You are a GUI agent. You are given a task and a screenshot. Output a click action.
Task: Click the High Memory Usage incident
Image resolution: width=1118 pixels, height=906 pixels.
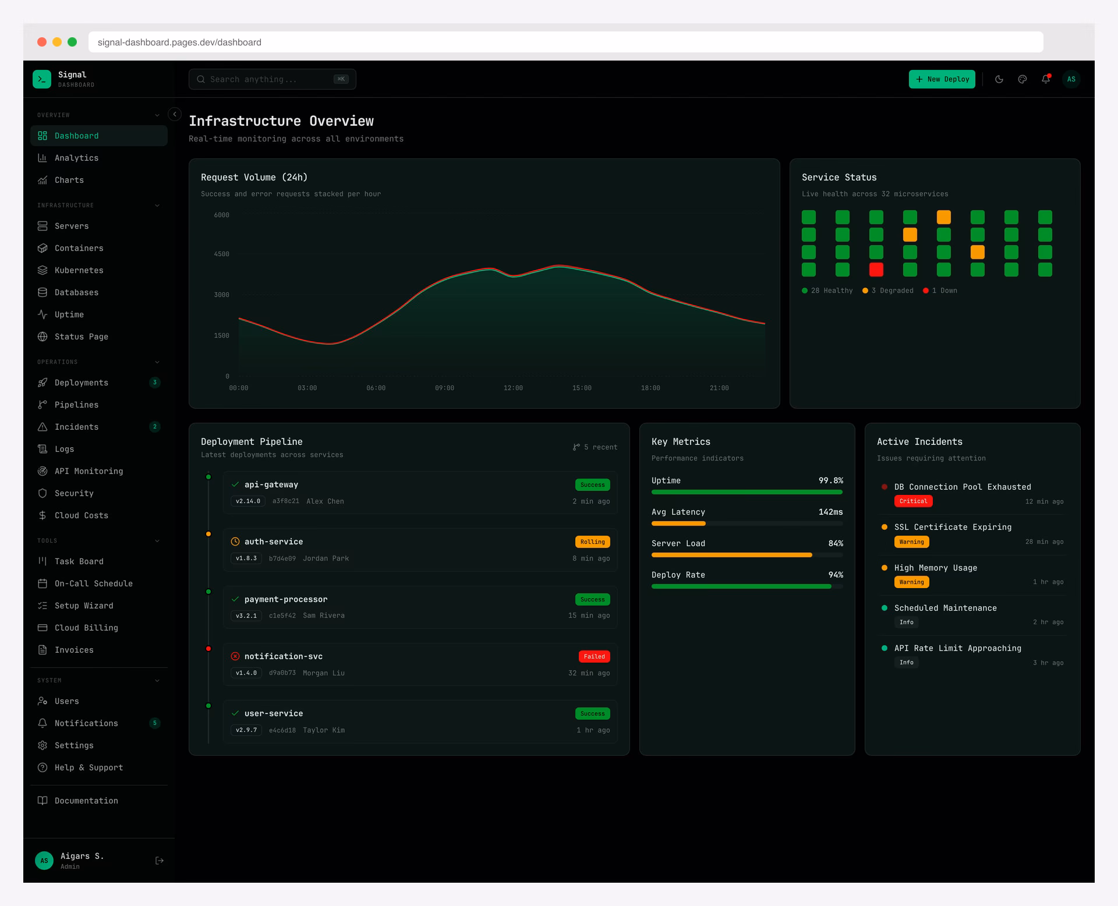[972, 575]
